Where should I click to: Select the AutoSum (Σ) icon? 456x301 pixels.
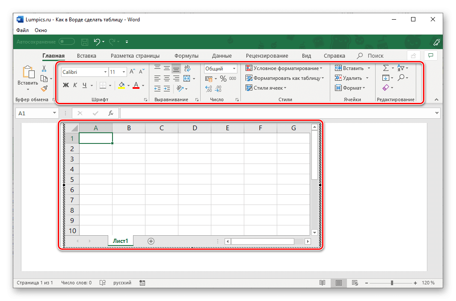pyautogui.click(x=385, y=67)
